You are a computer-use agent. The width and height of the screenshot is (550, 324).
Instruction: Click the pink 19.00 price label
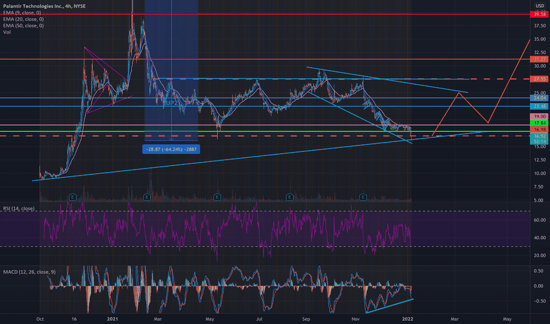coord(539,116)
